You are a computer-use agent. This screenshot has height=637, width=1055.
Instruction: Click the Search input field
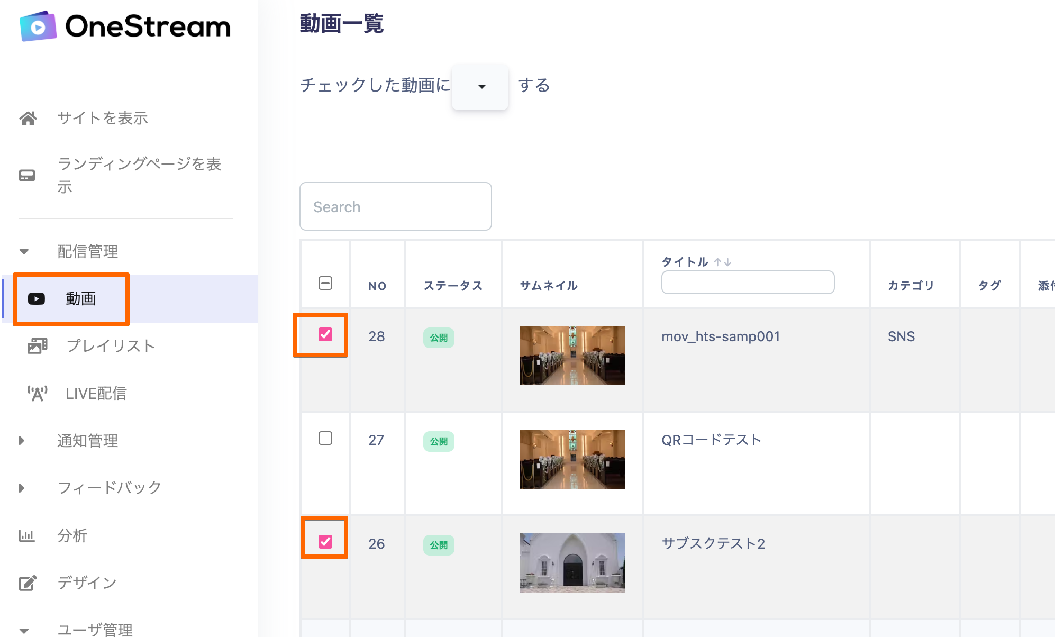(x=396, y=207)
